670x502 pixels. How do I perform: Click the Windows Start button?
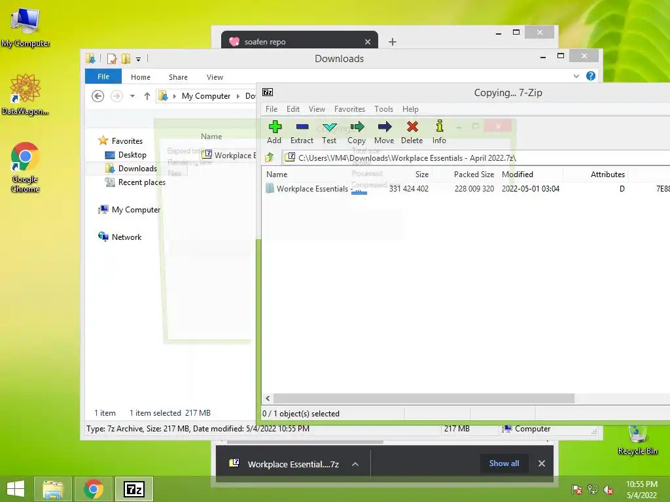point(16,489)
